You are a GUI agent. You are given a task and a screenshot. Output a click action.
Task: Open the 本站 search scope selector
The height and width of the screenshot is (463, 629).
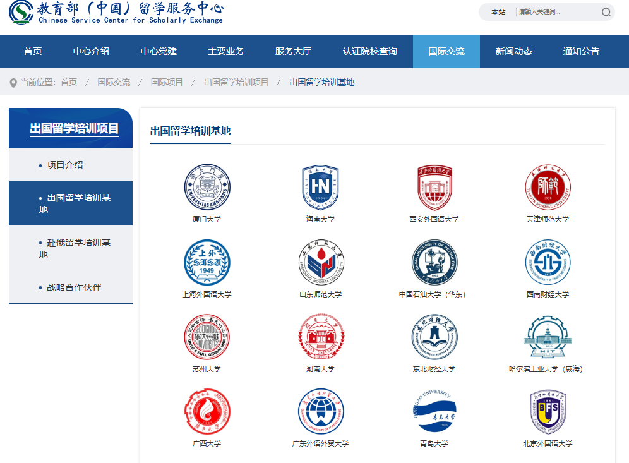(499, 12)
